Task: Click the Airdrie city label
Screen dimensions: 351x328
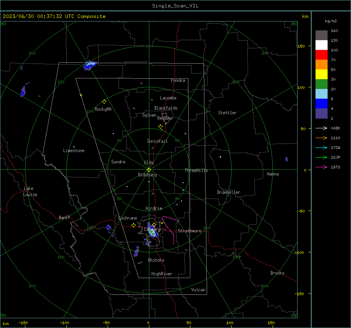Action: 154,208
